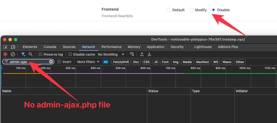
Task: Click the 1000 ms timeline marker
Action: (x=245, y=68)
